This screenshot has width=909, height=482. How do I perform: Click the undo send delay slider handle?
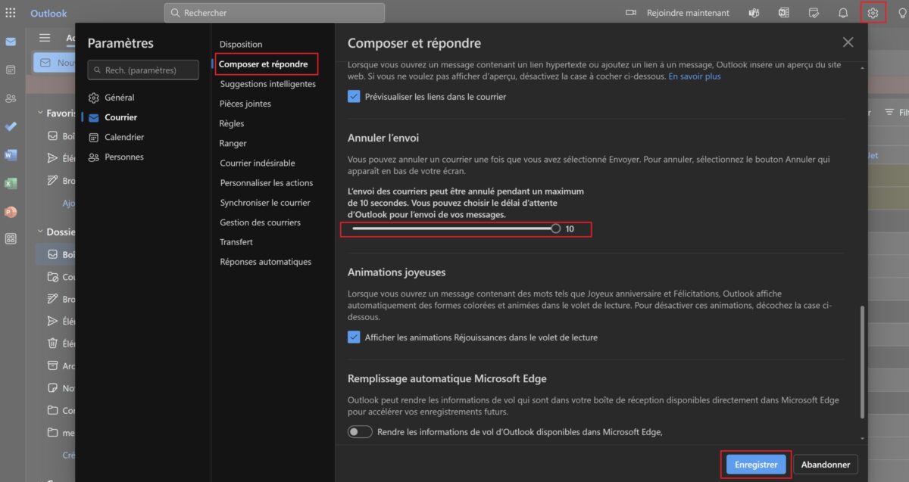556,229
